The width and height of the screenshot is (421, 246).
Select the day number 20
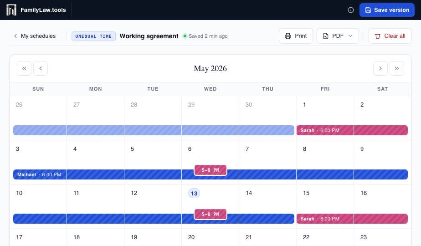pos(191,237)
